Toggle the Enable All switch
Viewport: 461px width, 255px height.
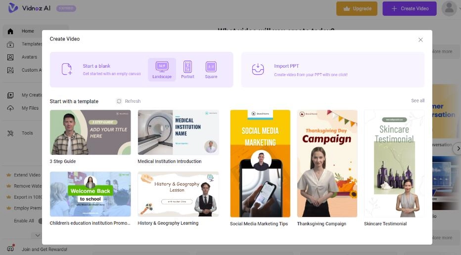tap(40, 221)
